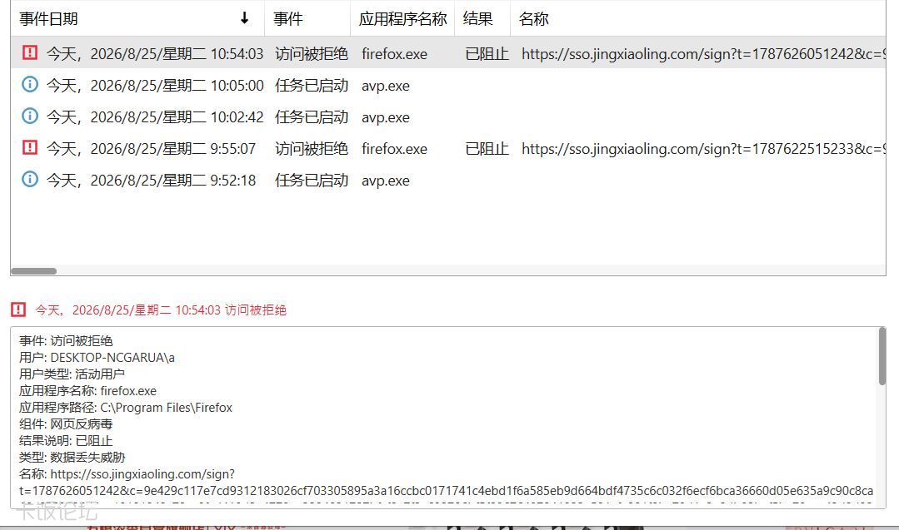
Task: Sort by the 事件日期 column header
Action: point(137,19)
